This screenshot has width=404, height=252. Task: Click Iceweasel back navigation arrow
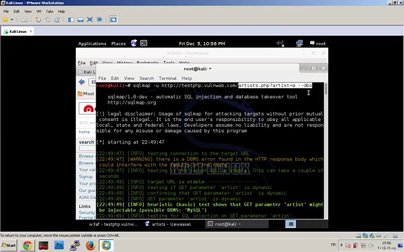(81, 82)
